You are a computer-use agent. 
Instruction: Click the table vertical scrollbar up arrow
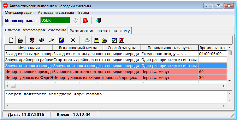pyautogui.click(x=229, y=48)
